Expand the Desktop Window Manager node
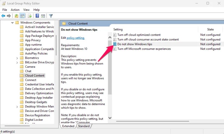 coord(17,107)
